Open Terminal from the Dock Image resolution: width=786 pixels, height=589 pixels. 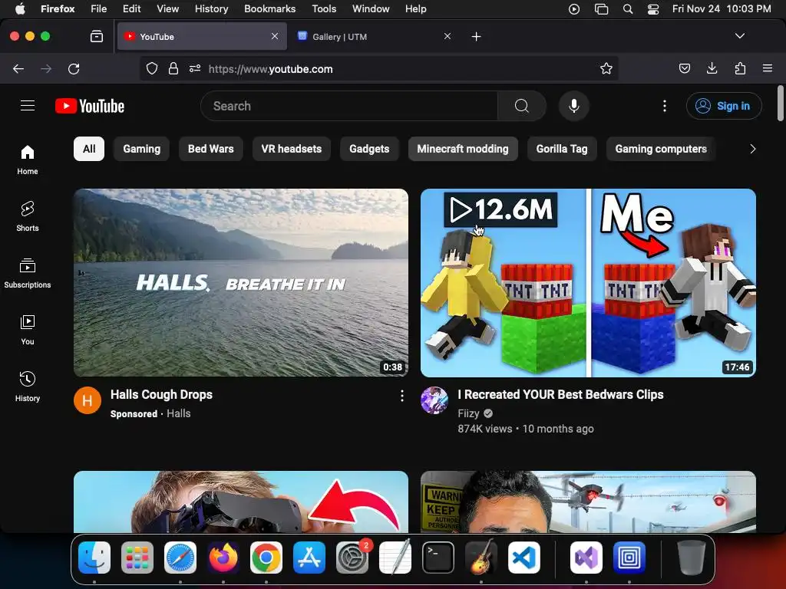click(x=438, y=558)
